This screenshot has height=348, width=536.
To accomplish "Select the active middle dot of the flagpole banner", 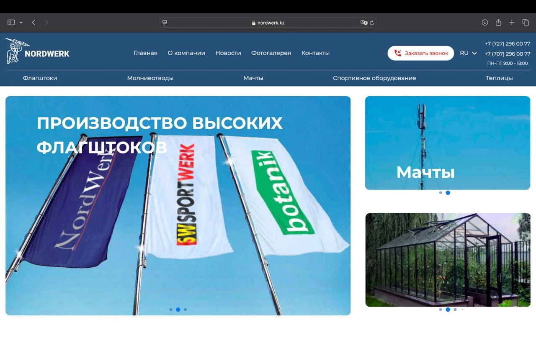I will (178, 310).
